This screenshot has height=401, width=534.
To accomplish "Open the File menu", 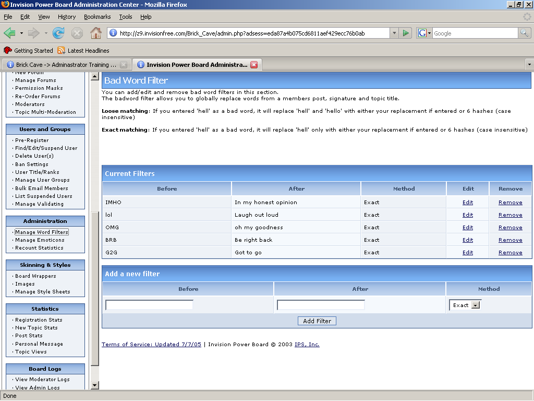I will 8,17.
